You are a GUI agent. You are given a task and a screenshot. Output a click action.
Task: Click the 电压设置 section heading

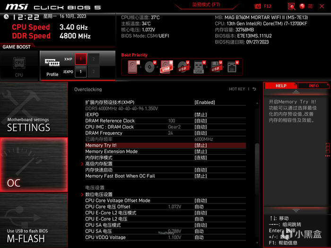click(95, 188)
